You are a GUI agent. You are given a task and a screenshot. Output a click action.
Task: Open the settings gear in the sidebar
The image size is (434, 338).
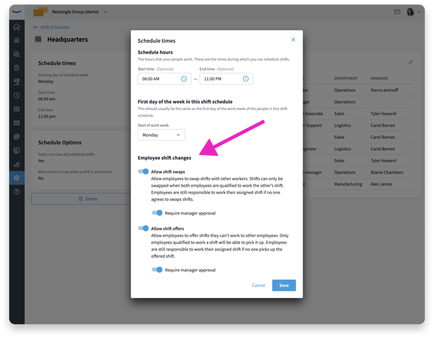click(17, 178)
